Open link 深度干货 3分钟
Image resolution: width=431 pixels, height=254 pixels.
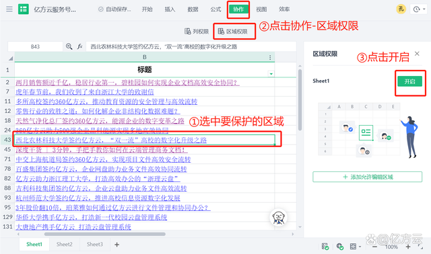pyautogui.click(x=102, y=150)
